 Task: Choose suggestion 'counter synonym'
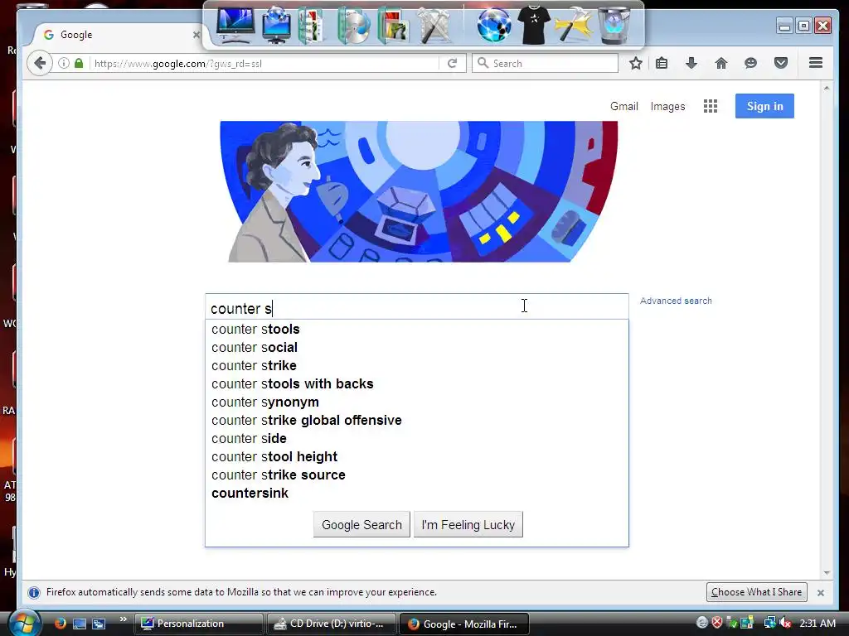(417, 402)
